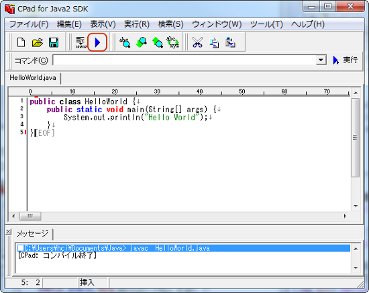The image size is (369, 293).
Task: Create a new file with blank page icon
Action: 21,42
